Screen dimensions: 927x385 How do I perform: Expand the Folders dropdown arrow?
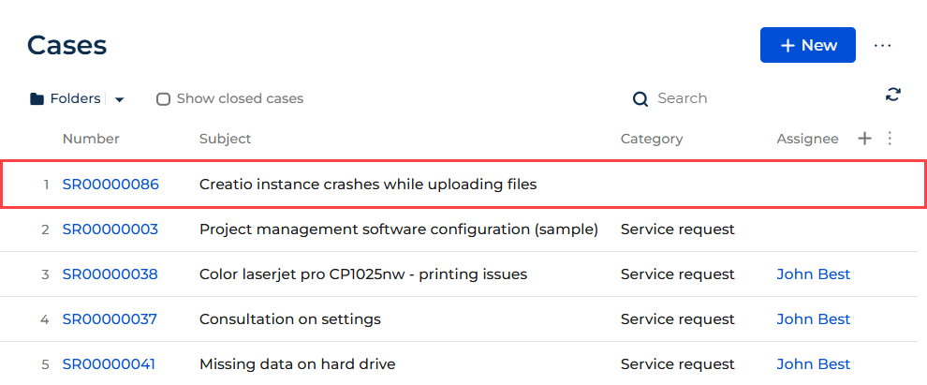coord(119,99)
